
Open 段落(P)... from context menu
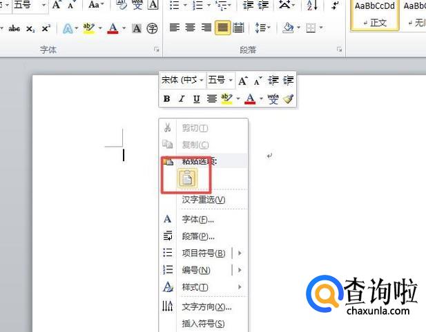pyautogui.click(x=204, y=236)
